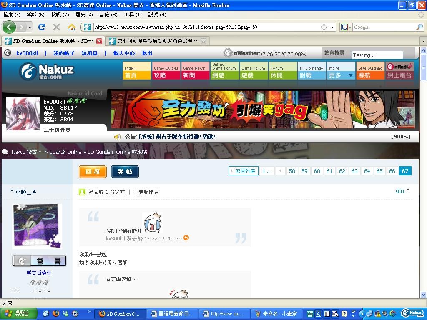This screenshot has width=427, height=320.
Task: Click 只看該作者 filter link
Action: click(x=146, y=192)
